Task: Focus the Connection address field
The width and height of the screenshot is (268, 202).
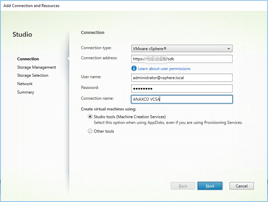Action: coord(182,59)
